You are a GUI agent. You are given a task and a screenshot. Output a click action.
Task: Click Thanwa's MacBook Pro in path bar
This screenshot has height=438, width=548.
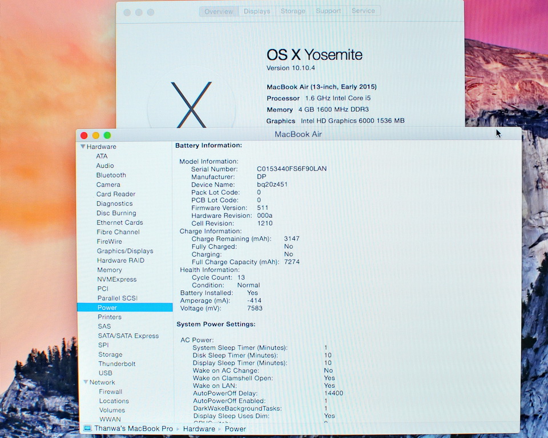coord(134,428)
